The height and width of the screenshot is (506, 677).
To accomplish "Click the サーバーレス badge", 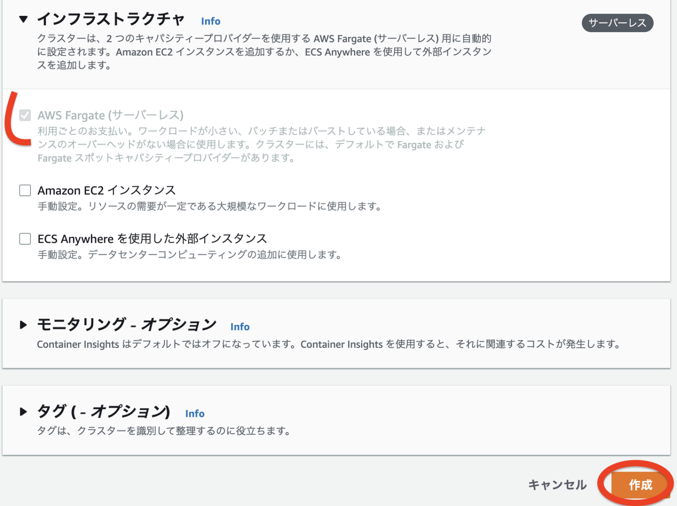I will (617, 23).
